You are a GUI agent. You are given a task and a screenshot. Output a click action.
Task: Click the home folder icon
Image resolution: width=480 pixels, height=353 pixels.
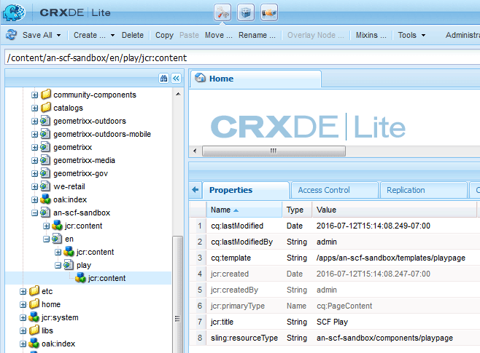[34, 304]
